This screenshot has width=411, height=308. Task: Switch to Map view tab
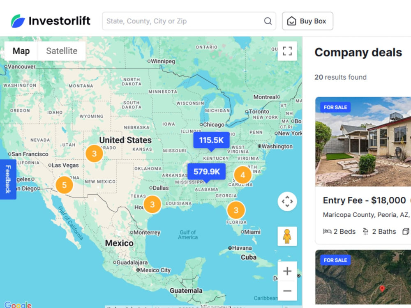tap(21, 51)
